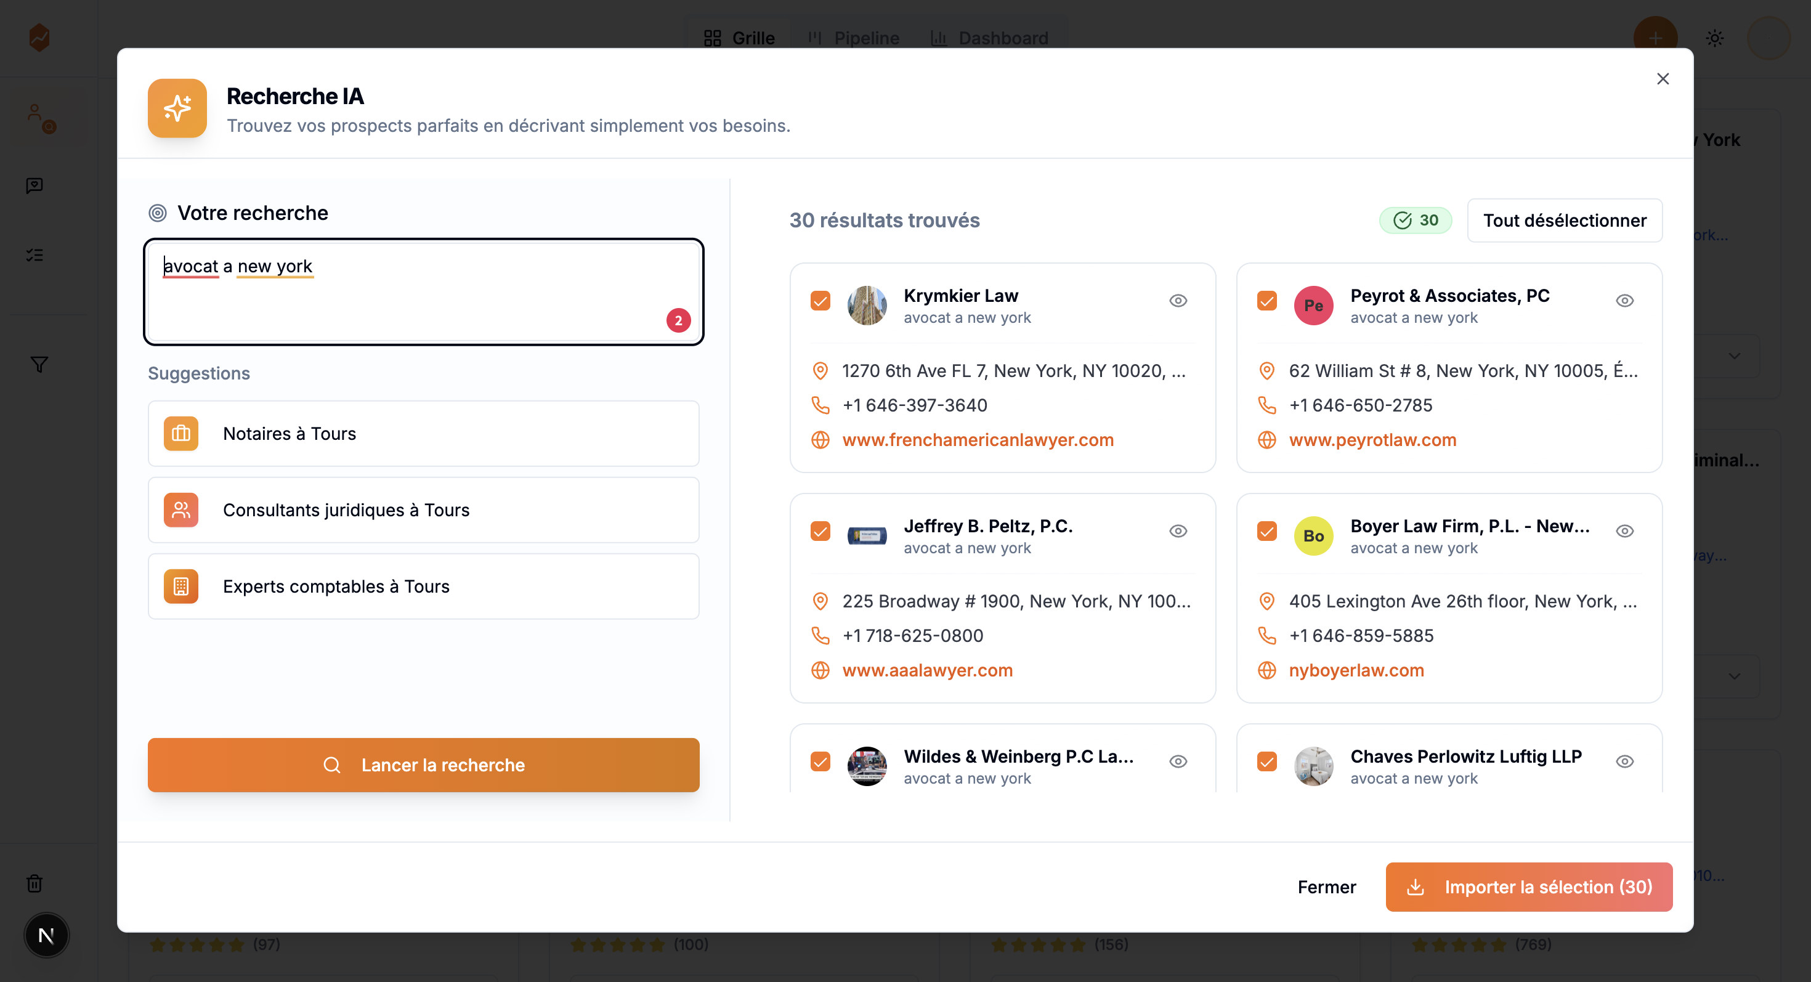Open the filter funnel icon in sidebar
The image size is (1811, 982).
(39, 364)
